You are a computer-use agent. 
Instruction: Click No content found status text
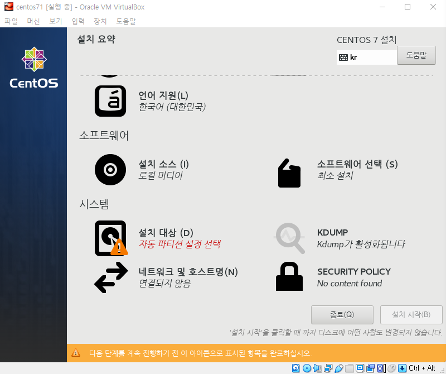(350, 284)
